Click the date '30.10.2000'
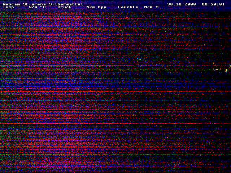Image resolution: width=231 pixels, height=173 pixels. point(182,4)
